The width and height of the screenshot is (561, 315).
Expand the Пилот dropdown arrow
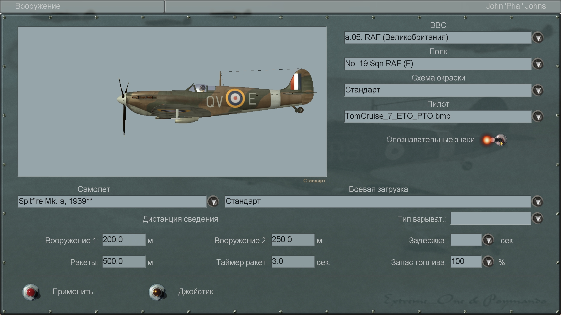point(538,116)
